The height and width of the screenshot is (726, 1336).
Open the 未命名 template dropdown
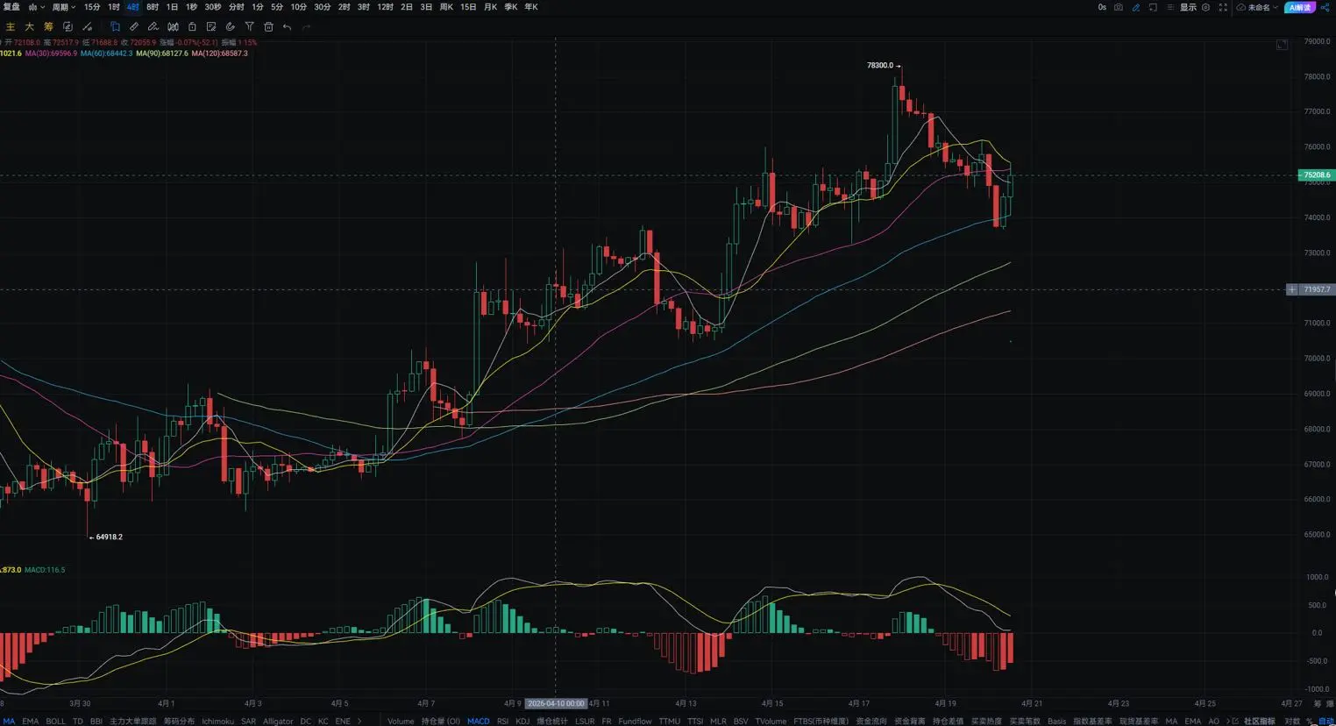coord(1263,7)
